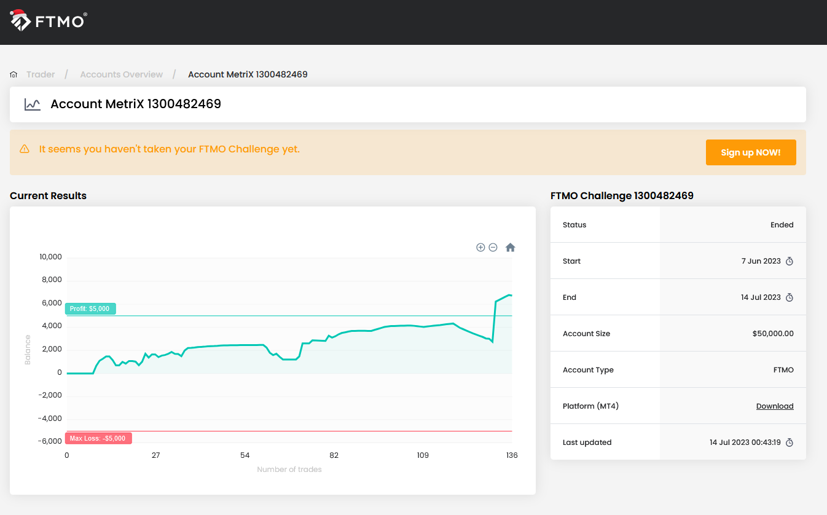
Task: Select the FTMO account type value
Action: point(783,370)
